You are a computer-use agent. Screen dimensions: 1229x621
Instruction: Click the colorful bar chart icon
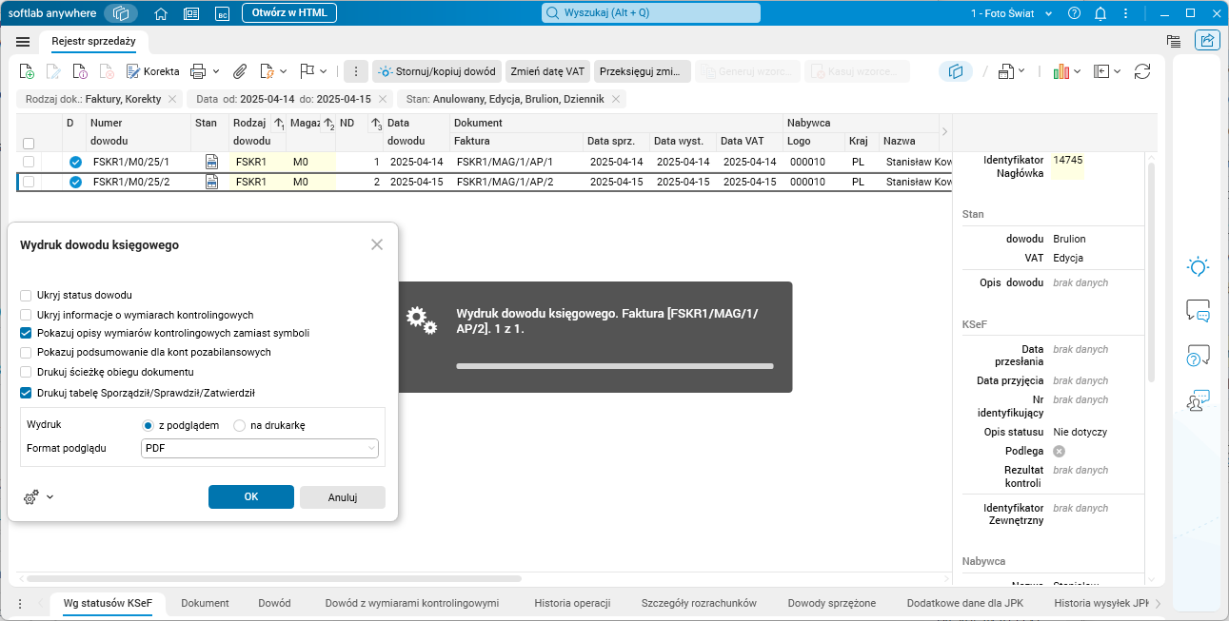click(x=1061, y=71)
